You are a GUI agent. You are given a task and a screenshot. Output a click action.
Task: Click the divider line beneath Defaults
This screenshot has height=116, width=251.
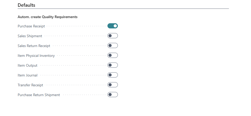[123, 9]
